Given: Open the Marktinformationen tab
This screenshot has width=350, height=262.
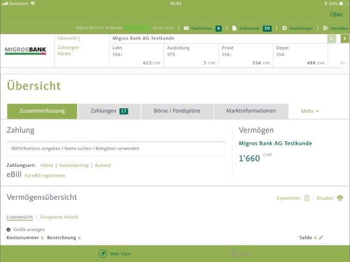Looking at the screenshot, I should pos(251,111).
